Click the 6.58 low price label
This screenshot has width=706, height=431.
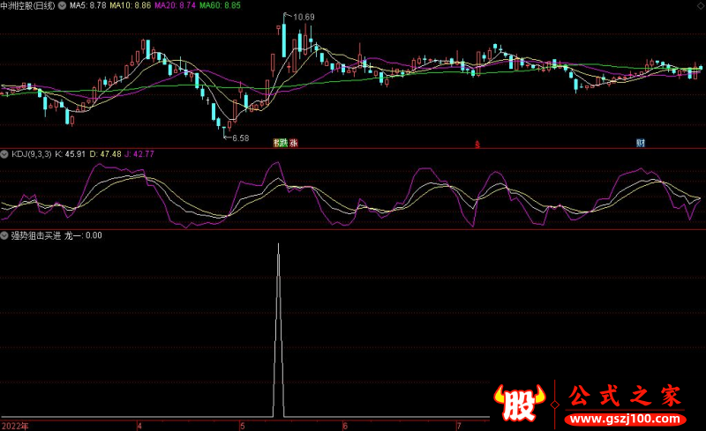pyautogui.click(x=238, y=137)
